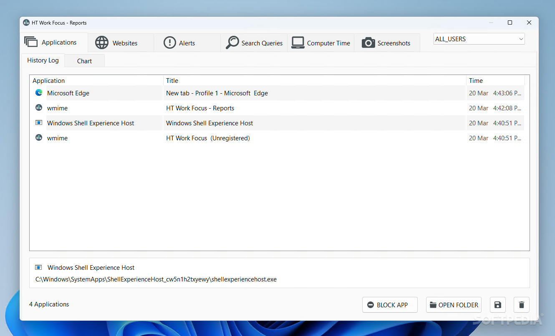View the Search Queries tab
Viewport: 555px width, 336px height.
point(254,43)
